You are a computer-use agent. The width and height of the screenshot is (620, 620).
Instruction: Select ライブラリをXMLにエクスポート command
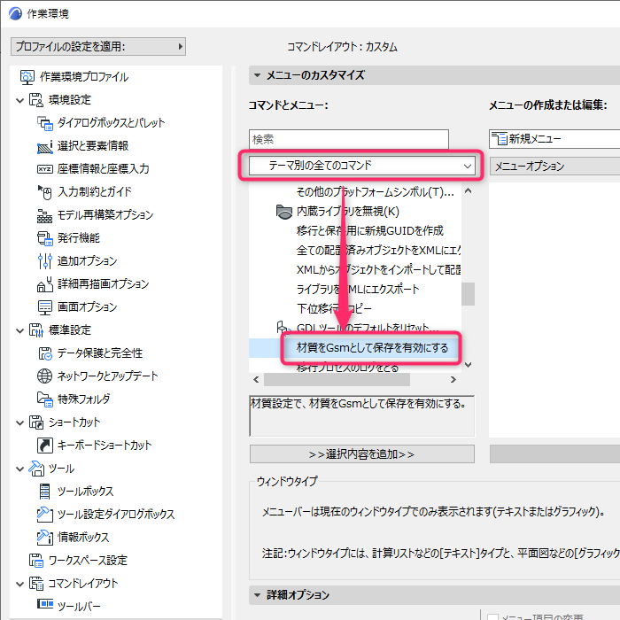point(358,289)
